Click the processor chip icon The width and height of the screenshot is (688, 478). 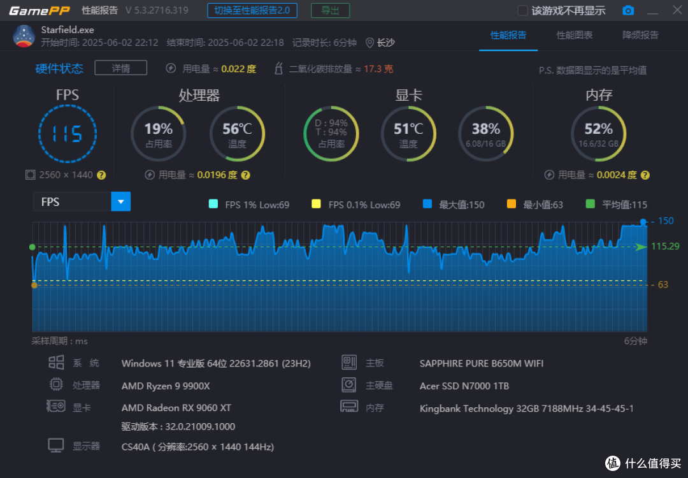click(56, 384)
